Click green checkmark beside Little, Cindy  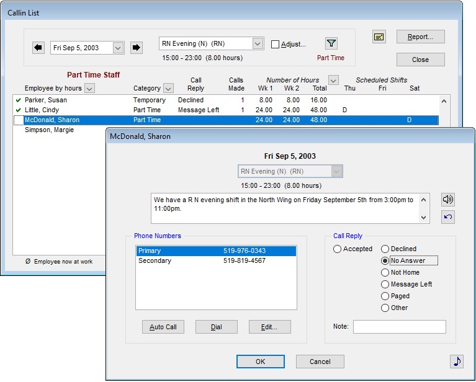pos(19,110)
